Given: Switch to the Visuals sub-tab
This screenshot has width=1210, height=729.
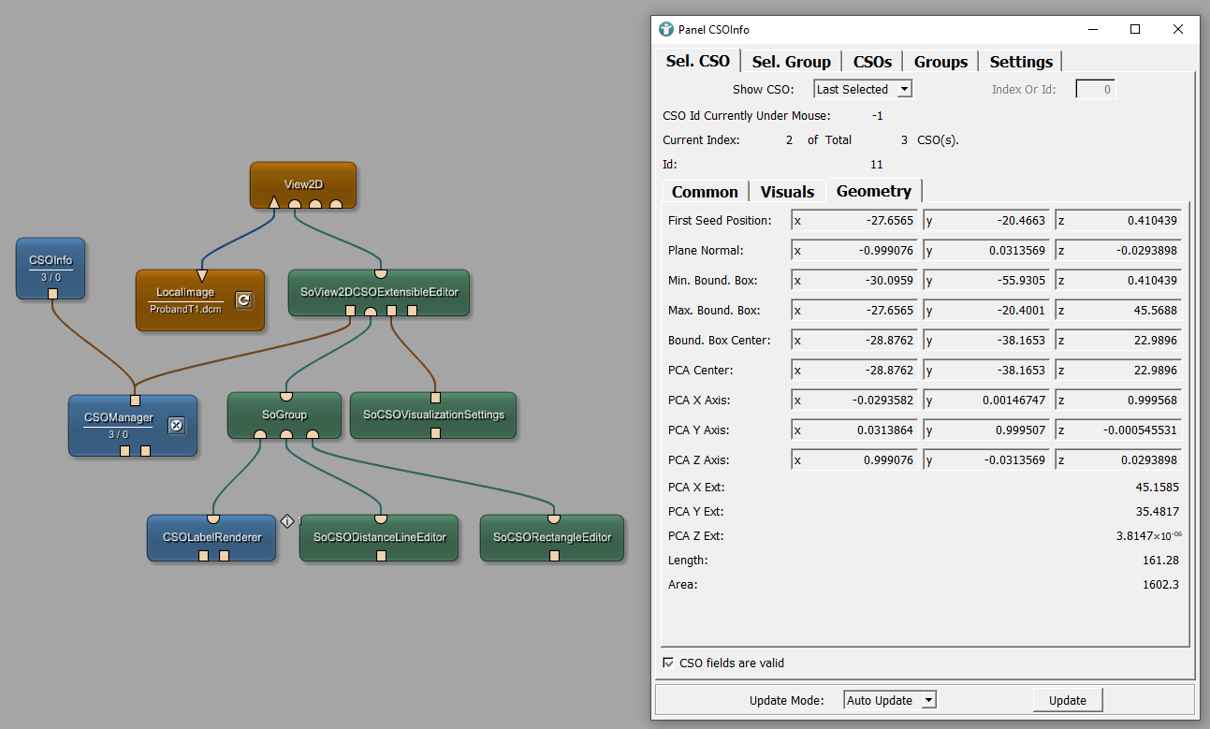Looking at the screenshot, I should [x=787, y=192].
